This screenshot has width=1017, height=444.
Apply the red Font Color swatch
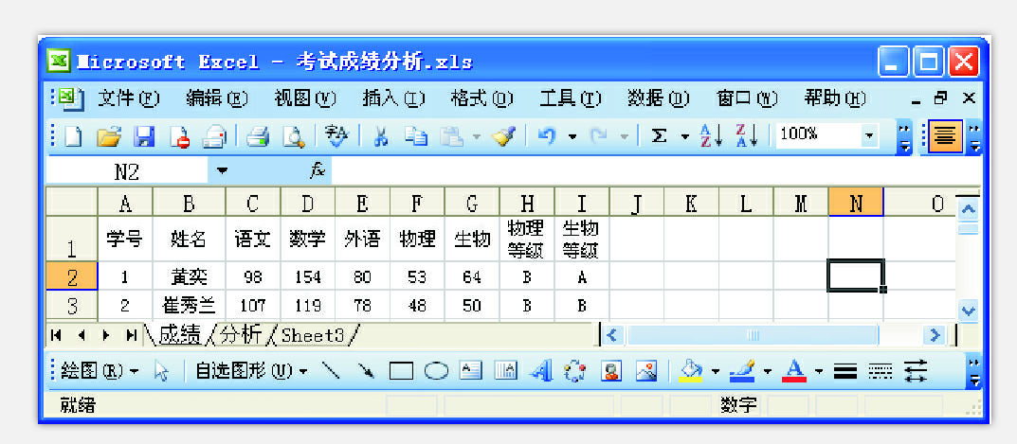click(796, 371)
